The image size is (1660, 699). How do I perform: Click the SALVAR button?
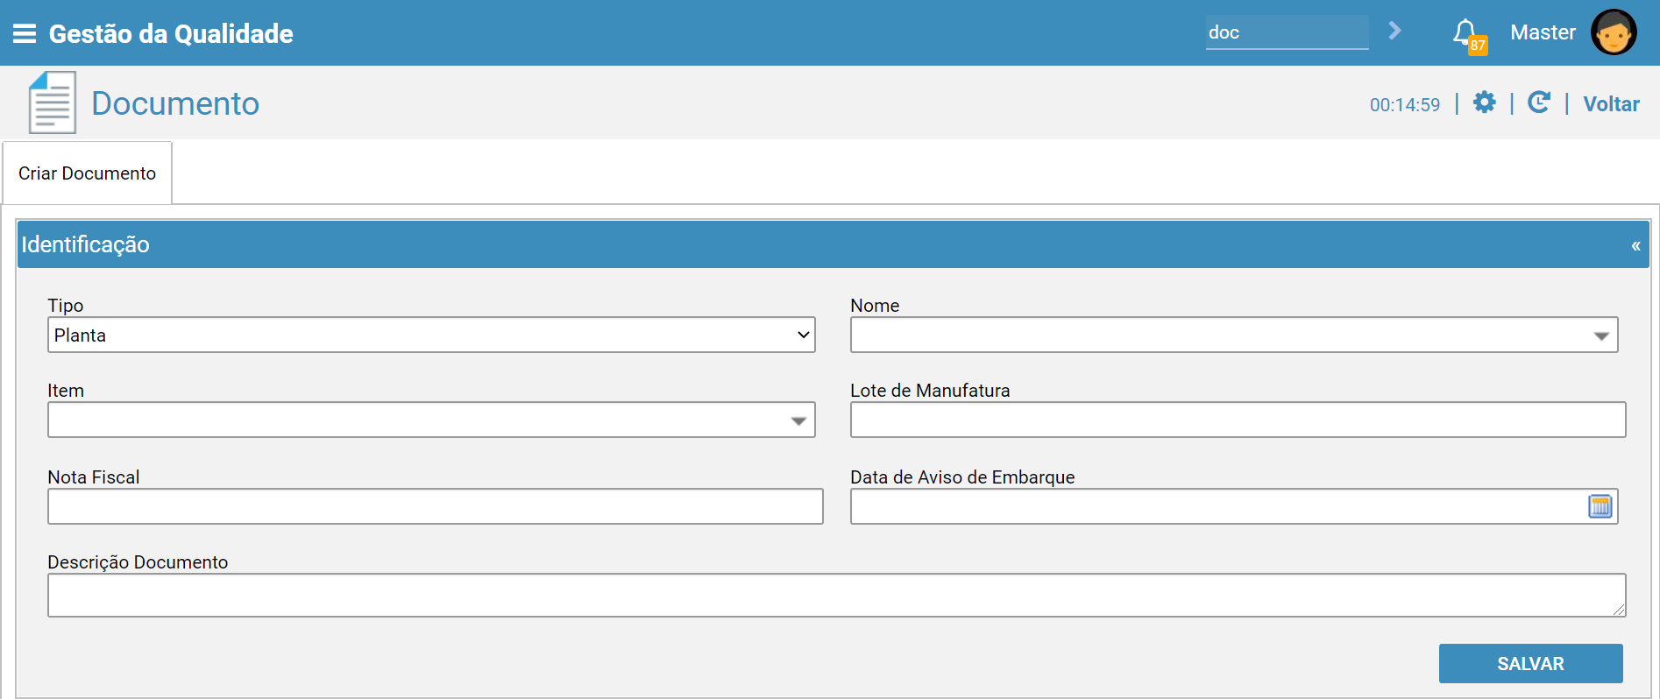[1530, 663]
